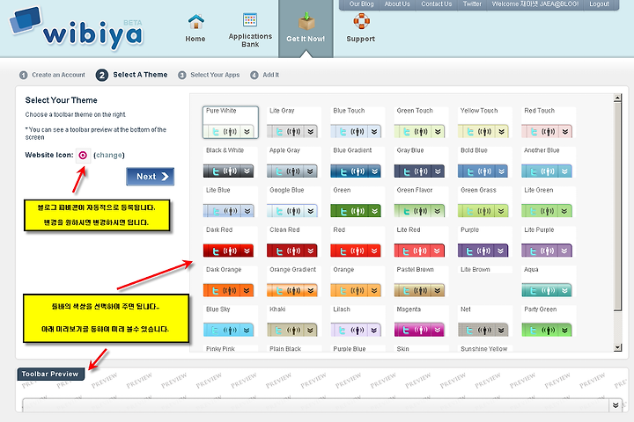This screenshot has height=422, width=634.
Task: Click the step 4 circle icon
Action: tap(254, 75)
